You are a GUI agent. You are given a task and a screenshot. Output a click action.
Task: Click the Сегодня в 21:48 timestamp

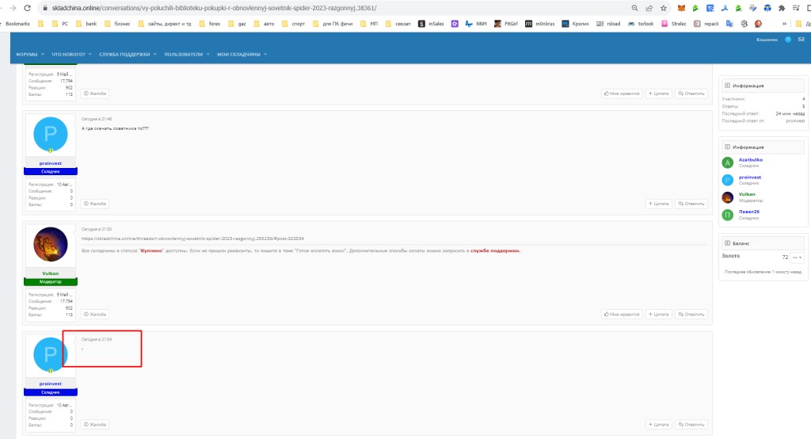coord(96,119)
